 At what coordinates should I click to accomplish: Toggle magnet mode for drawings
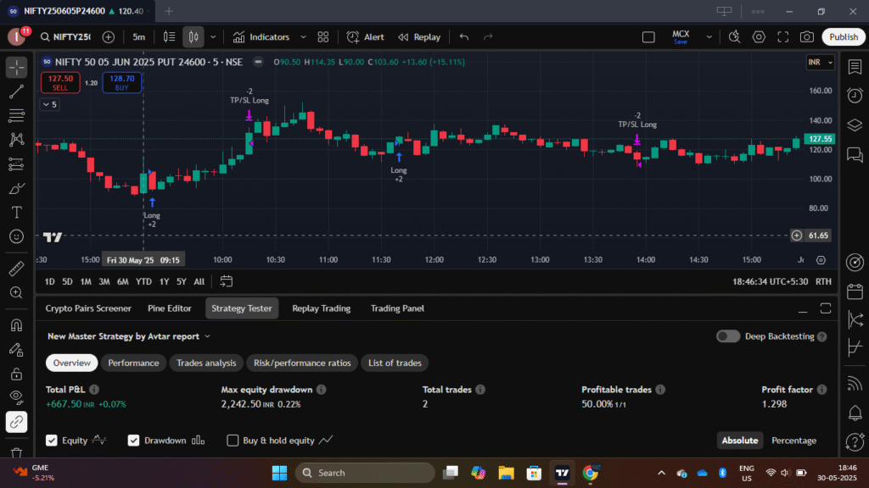click(17, 324)
